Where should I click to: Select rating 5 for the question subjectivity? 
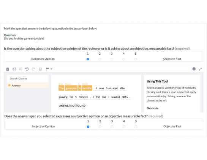[136, 59]
